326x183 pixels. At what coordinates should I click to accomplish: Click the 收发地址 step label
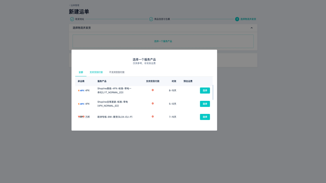coord(79,19)
